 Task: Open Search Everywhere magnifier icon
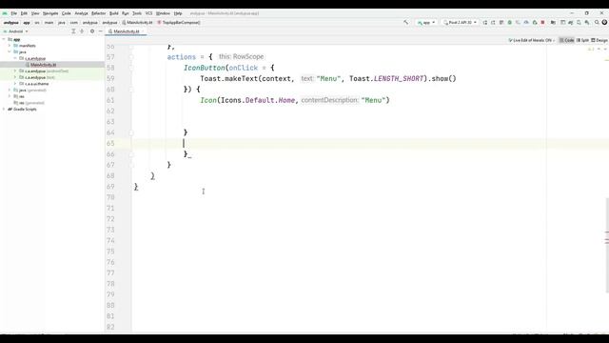coord(597,23)
